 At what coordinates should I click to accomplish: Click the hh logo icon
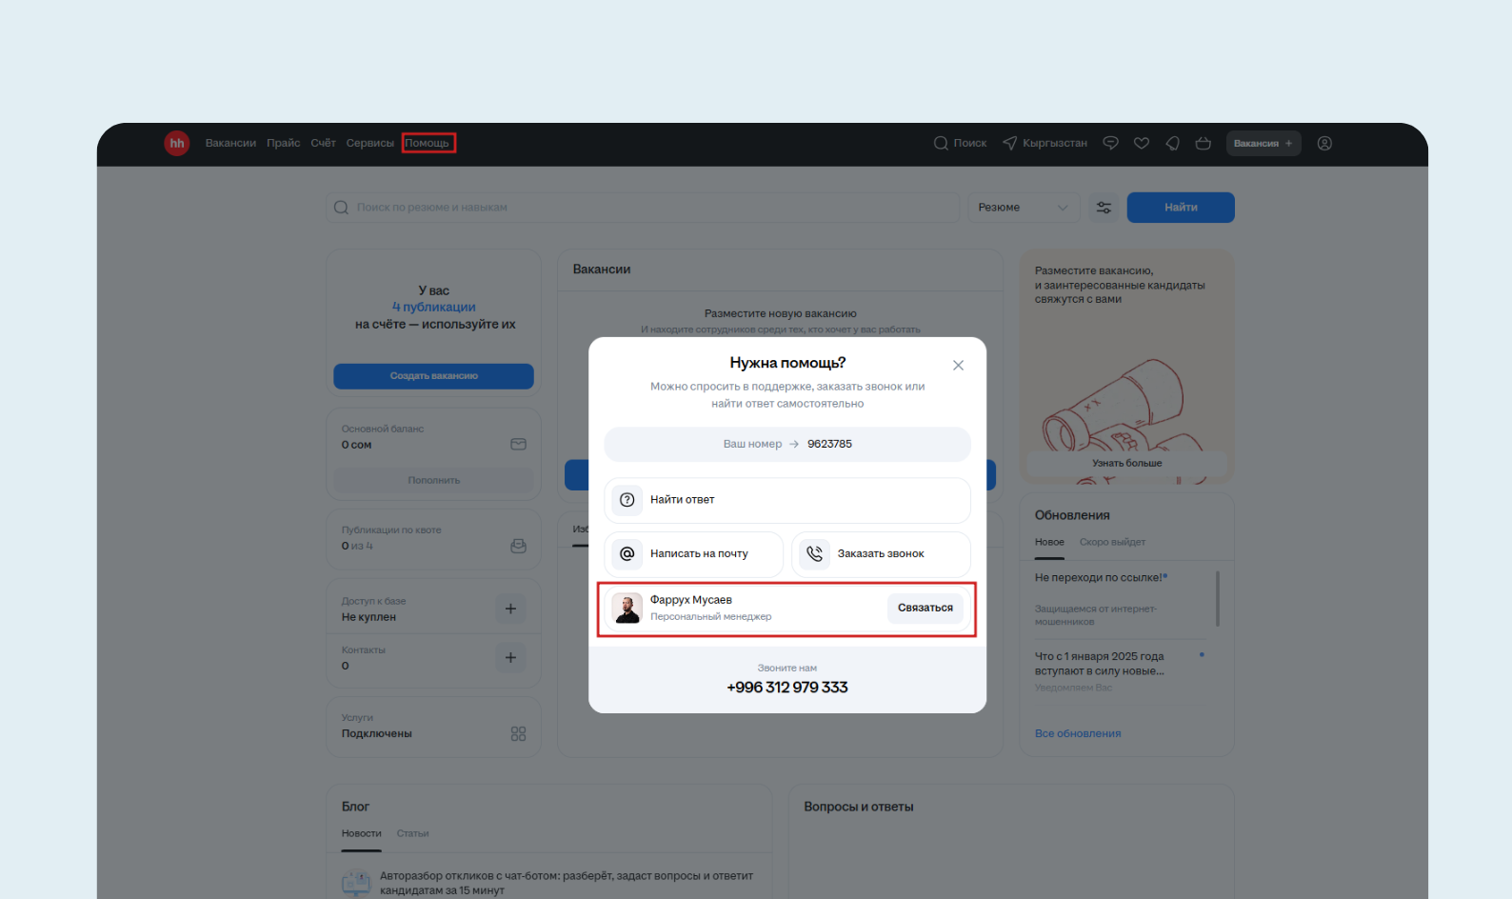point(177,143)
